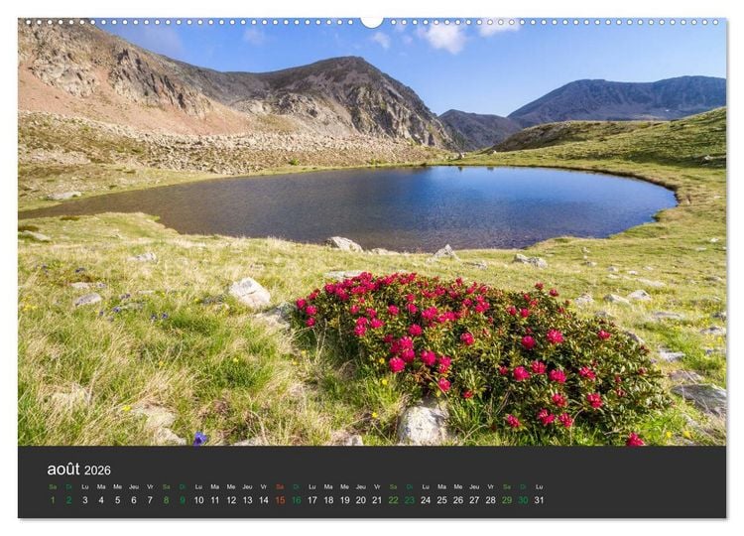Select day 16 in the calendar
The width and height of the screenshot is (744, 536).
pos(296,500)
